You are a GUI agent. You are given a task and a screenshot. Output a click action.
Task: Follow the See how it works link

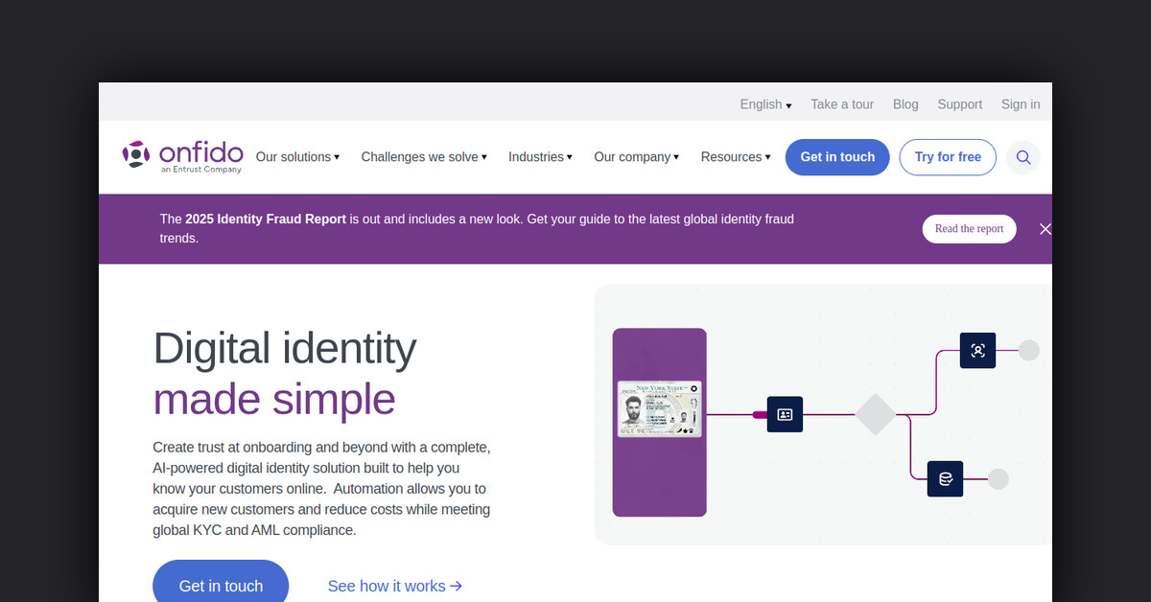pyautogui.click(x=395, y=586)
